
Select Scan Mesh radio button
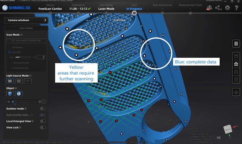click(10, 52)
